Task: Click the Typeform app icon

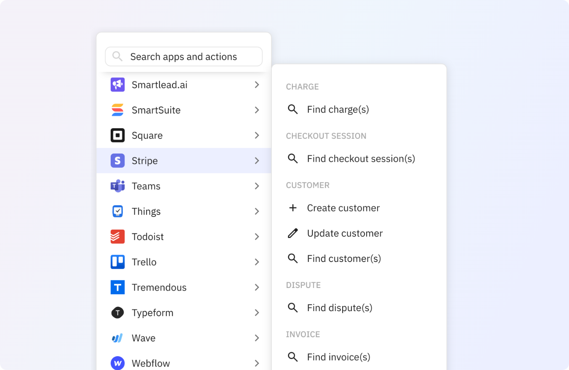Action: click(x=117, y=312)
